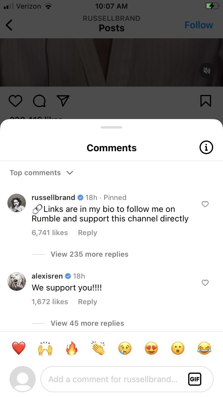This screenshot has height=397, width=223.
Task: React with the red heart emoji
Action: (x=18, y=348)
